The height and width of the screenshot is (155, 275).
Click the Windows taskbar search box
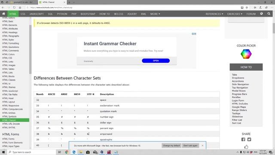(31, 152)
